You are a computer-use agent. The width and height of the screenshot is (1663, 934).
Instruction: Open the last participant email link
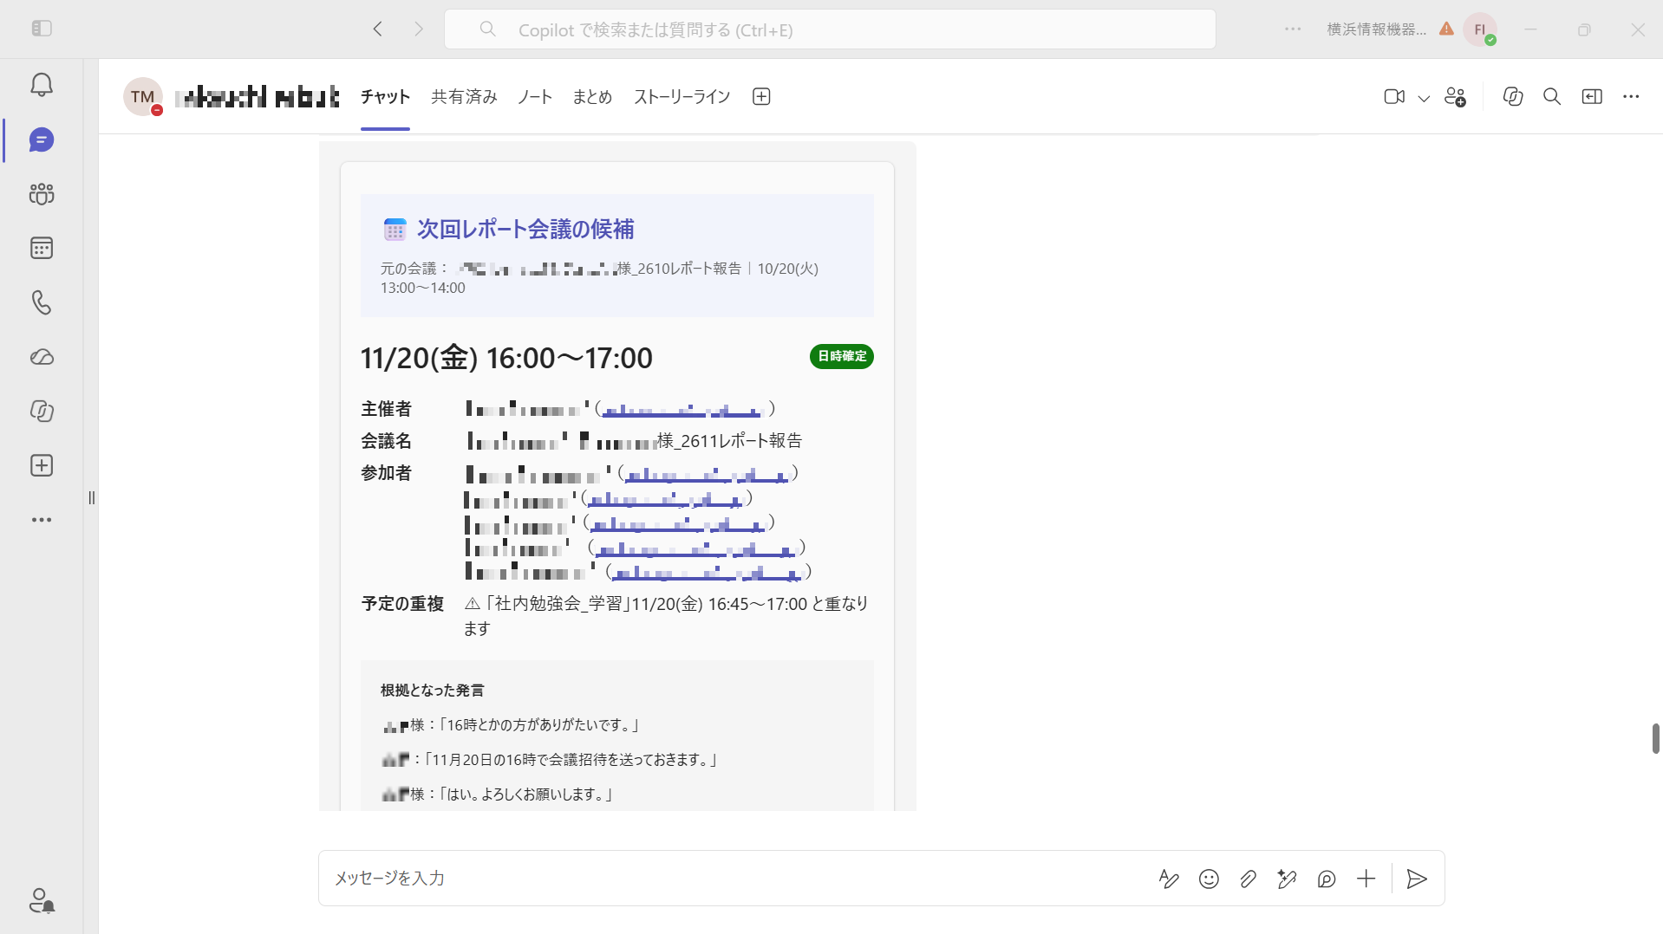point(707,573)
